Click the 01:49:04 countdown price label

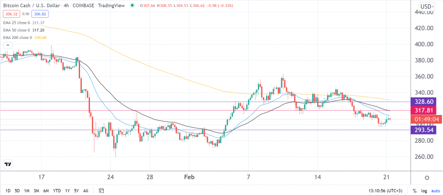click(426, 119)
